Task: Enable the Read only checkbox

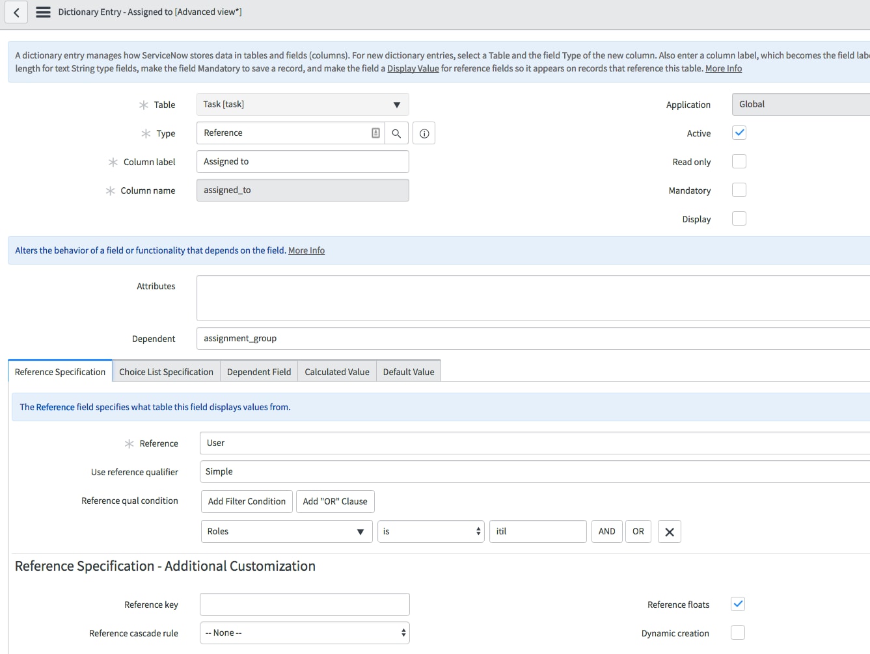Action: point(739,162)
